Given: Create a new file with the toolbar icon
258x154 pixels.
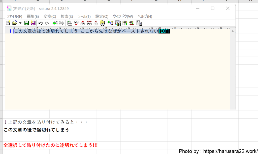Looking at the screenshot, I should (8, 23).
